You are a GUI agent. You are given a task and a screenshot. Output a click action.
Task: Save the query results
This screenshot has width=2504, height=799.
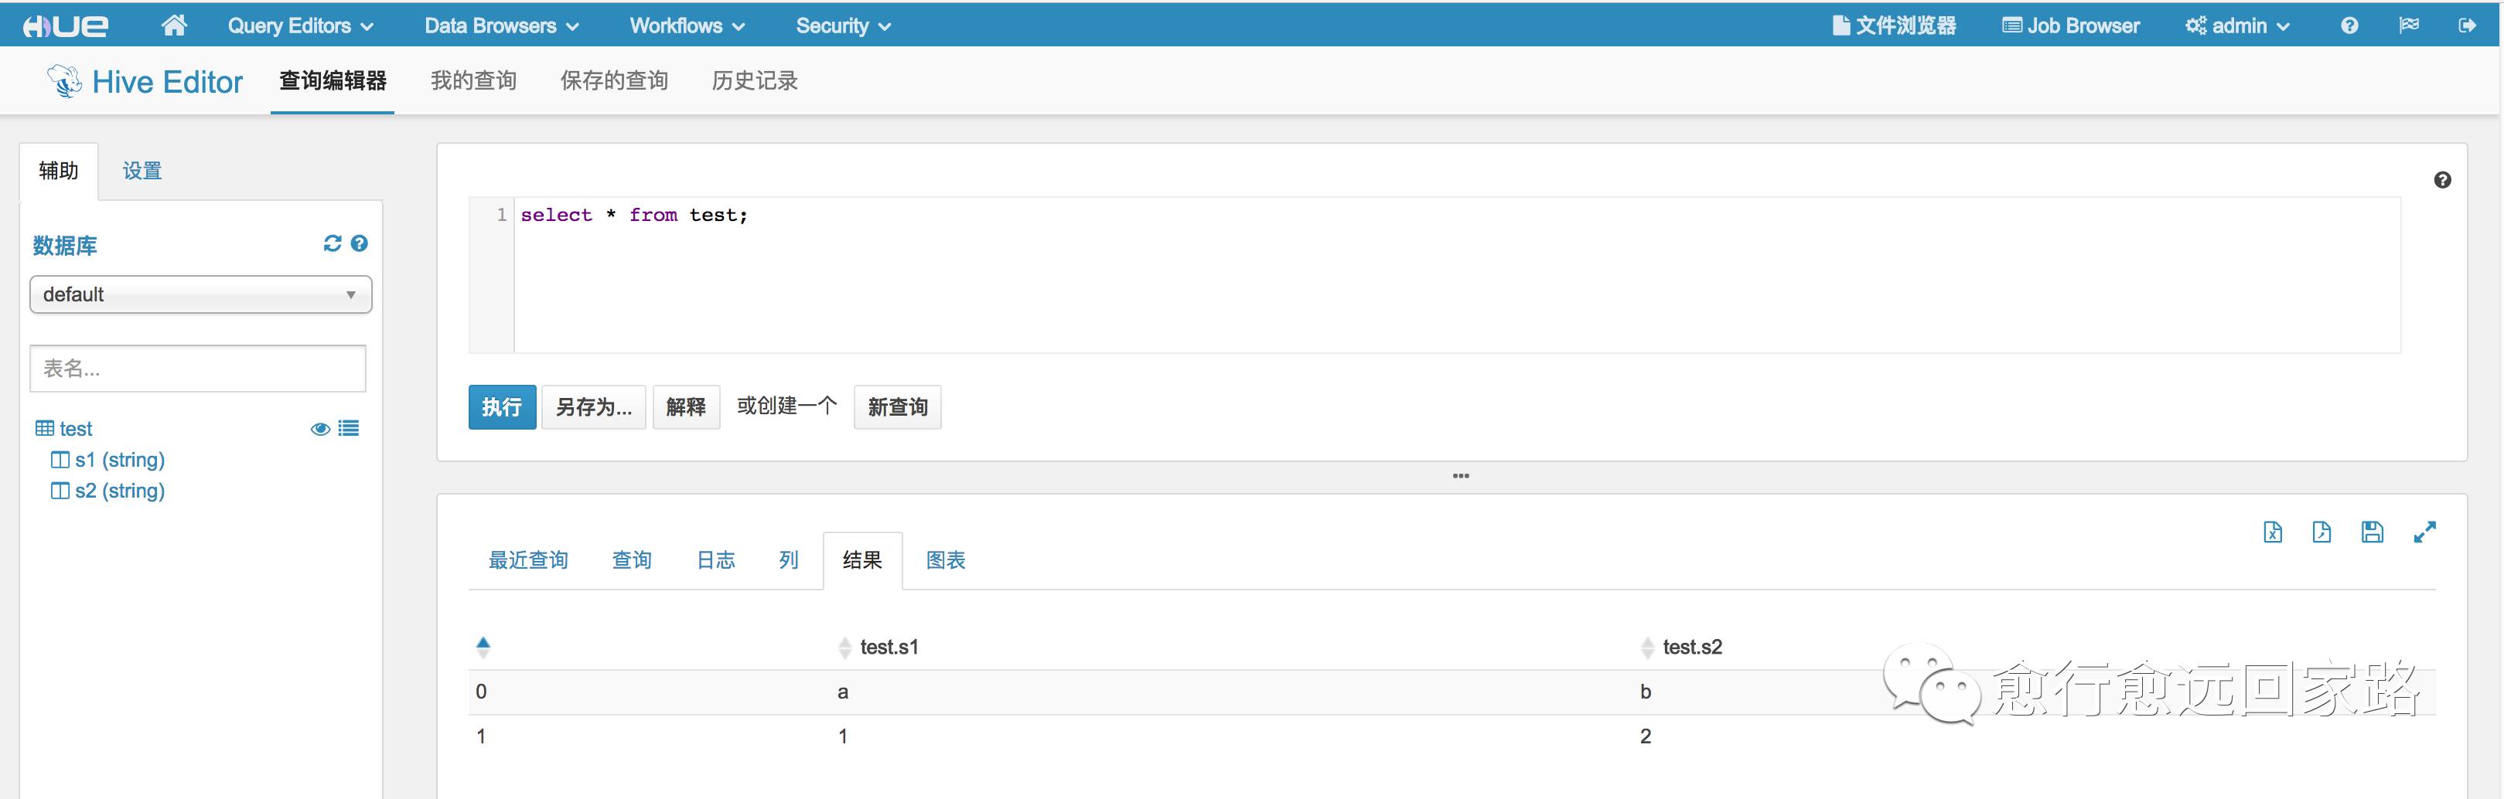pyautogui.click(x=2372, y=532)
